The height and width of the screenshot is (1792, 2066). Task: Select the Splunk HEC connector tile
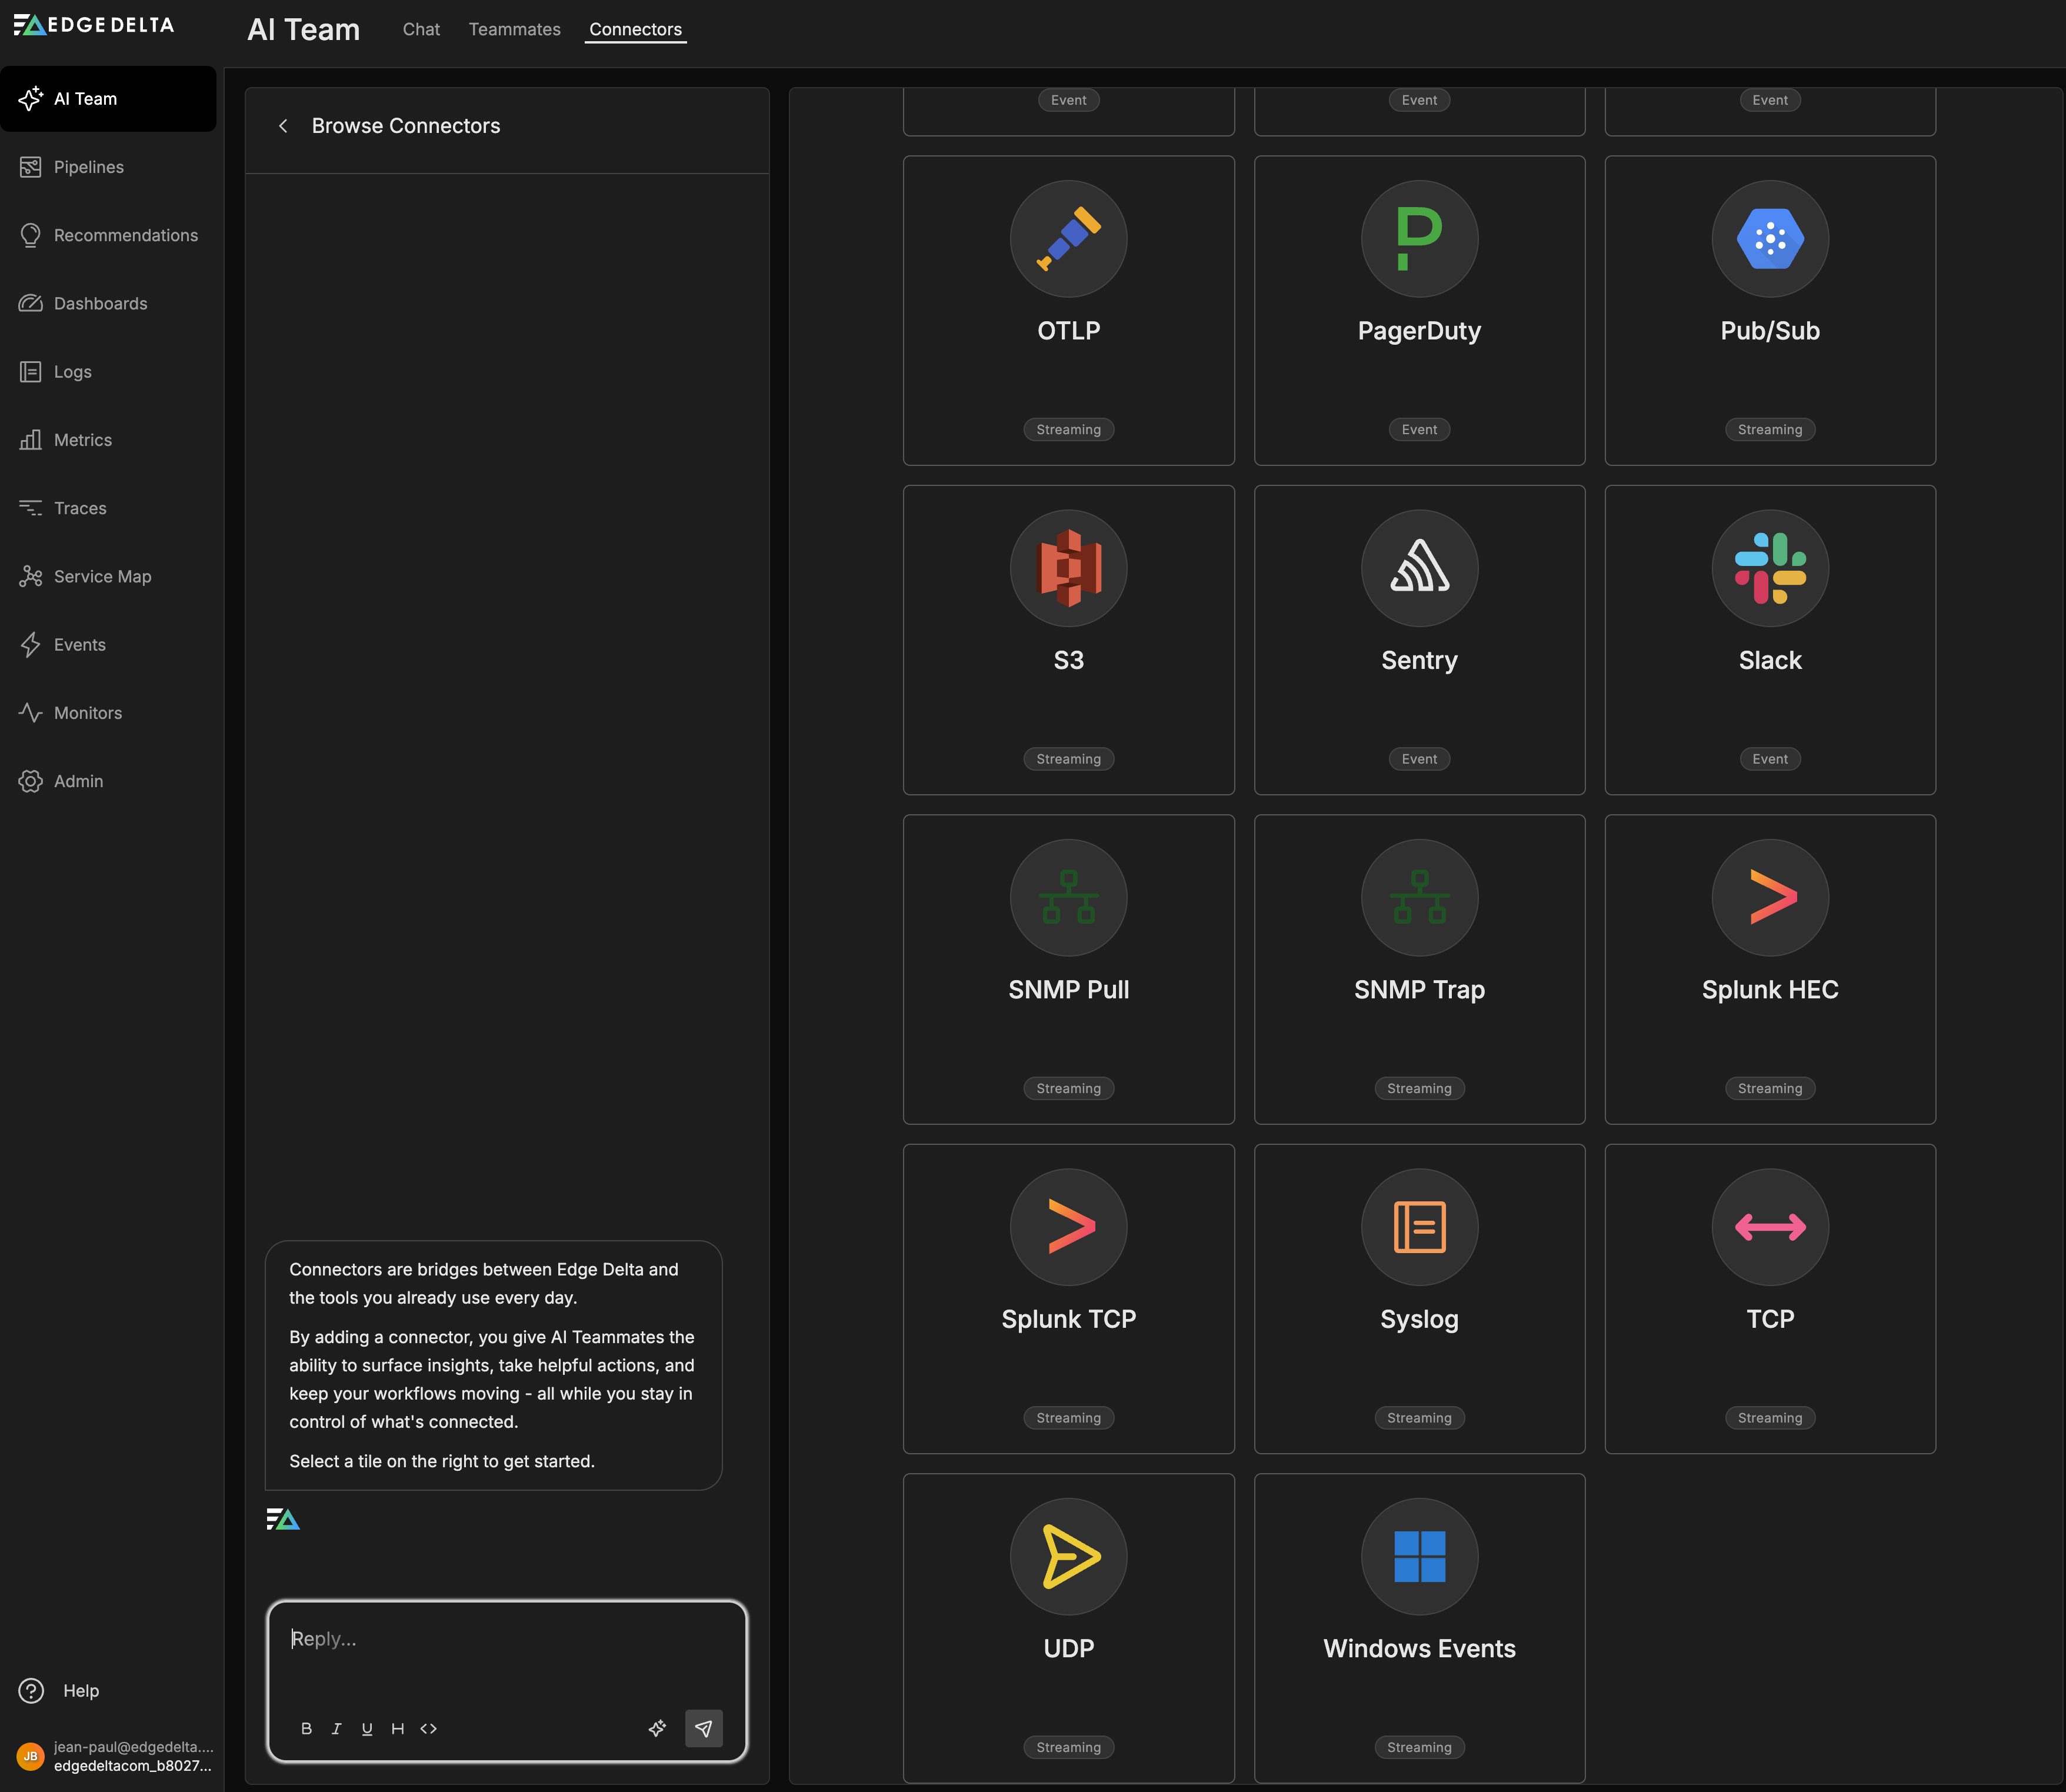(x=1769, y=968)
